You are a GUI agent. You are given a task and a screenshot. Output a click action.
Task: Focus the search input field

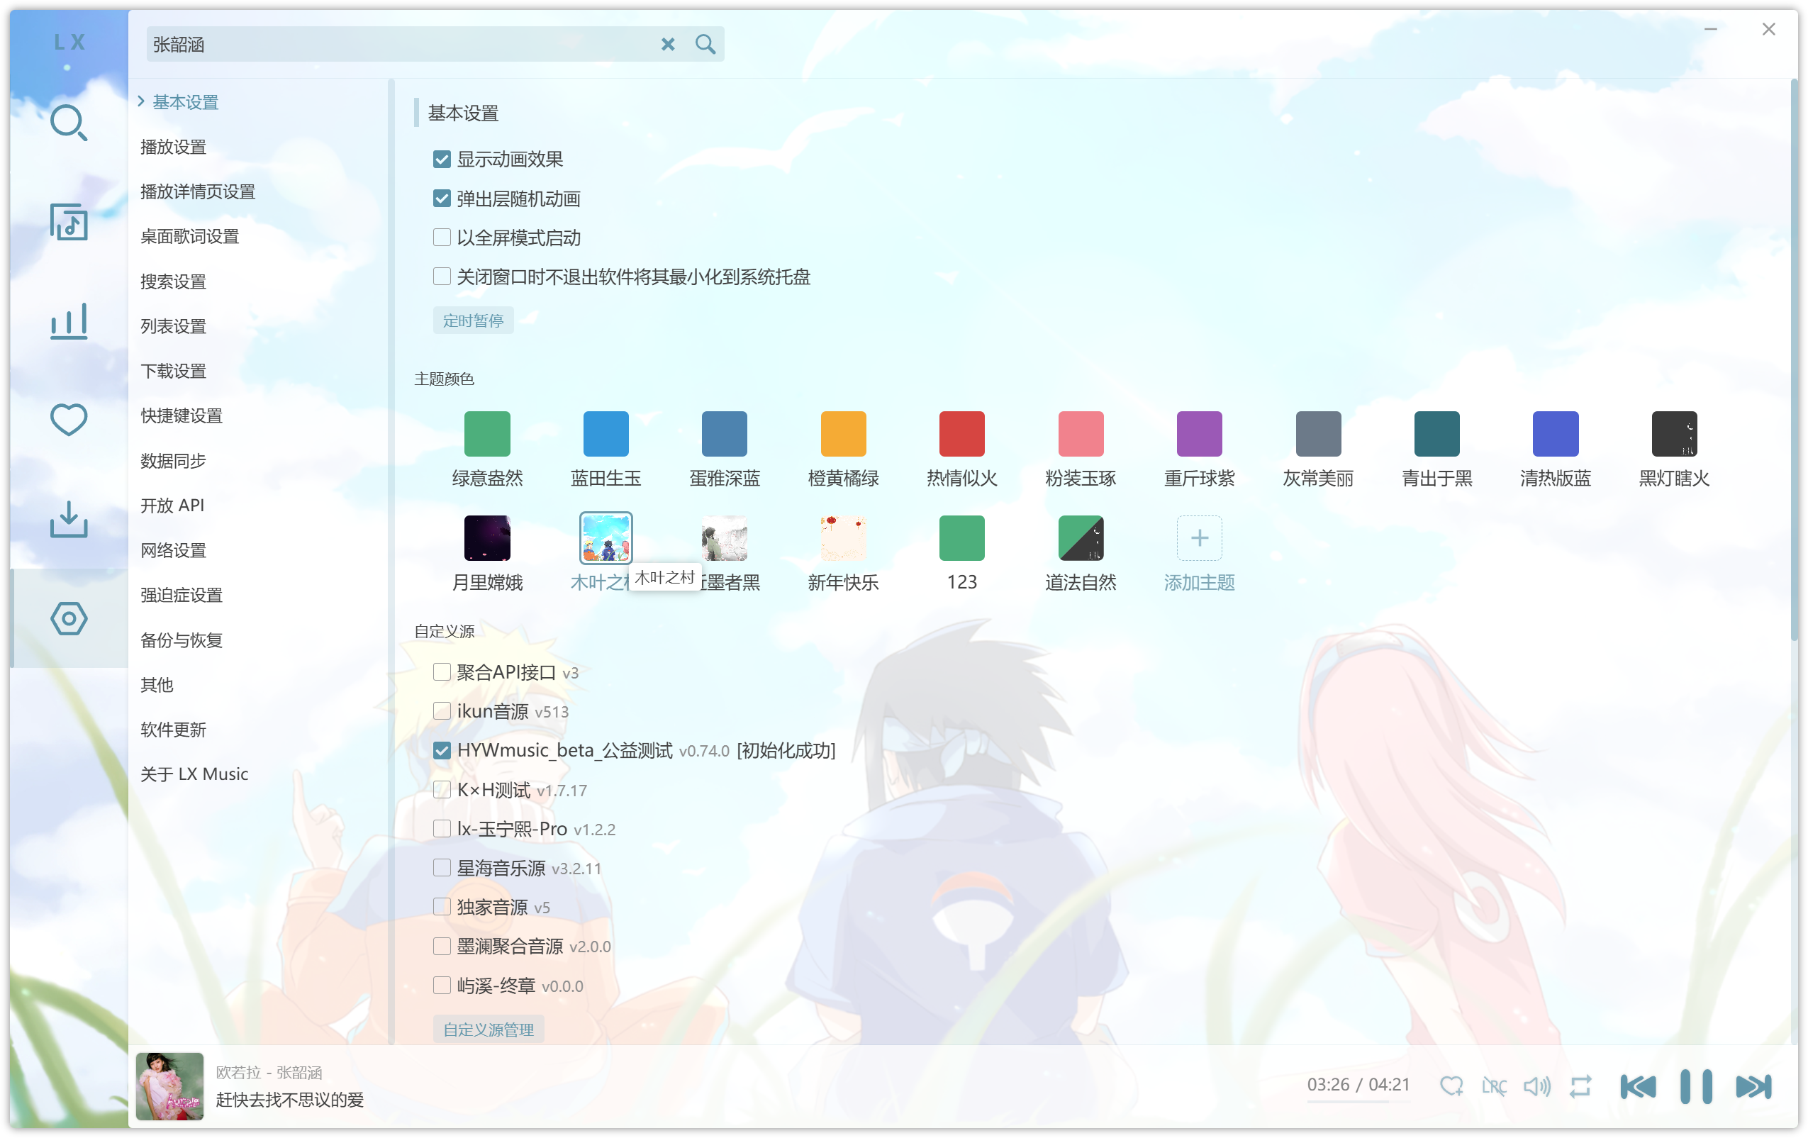402,44
